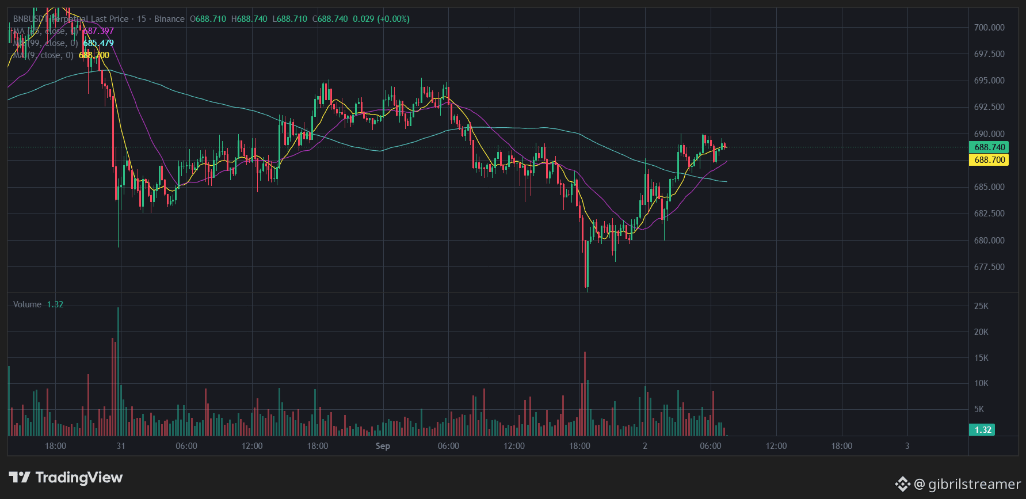This screenshot has width=1026, height=499.
Task: Click the 25K volume scale label
Action: point(981,306)
